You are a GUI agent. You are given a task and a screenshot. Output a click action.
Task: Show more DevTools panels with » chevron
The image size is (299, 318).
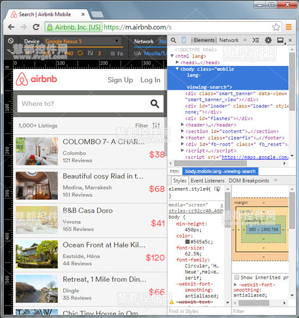[245, 40]
